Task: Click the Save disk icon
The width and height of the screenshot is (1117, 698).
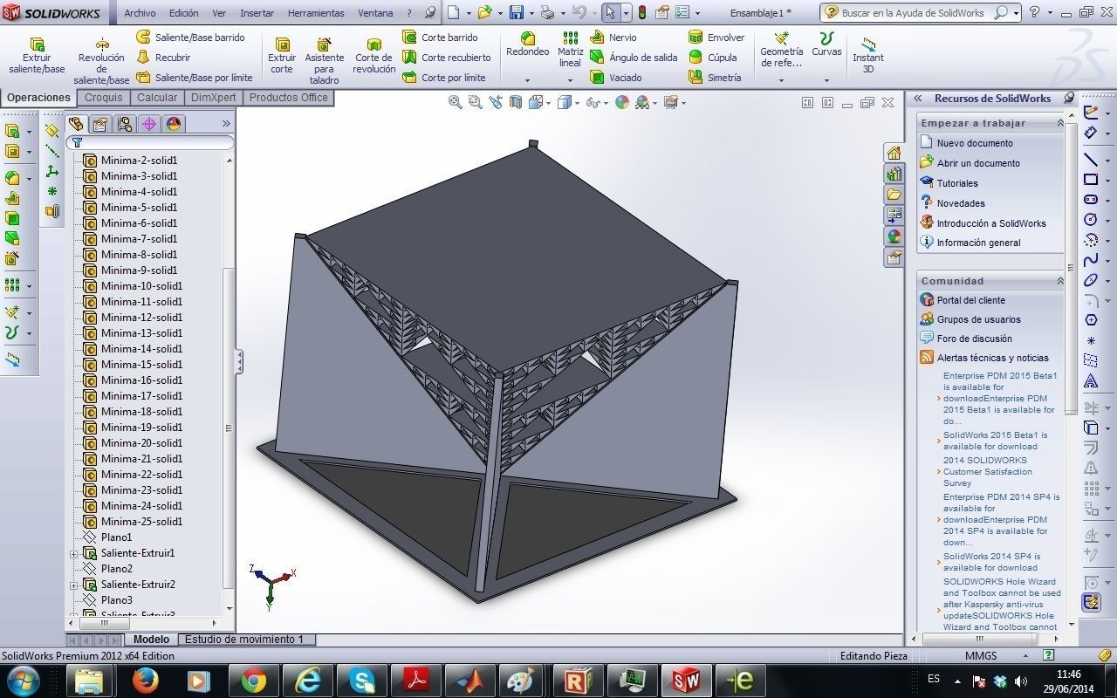Action: (516, 12)
